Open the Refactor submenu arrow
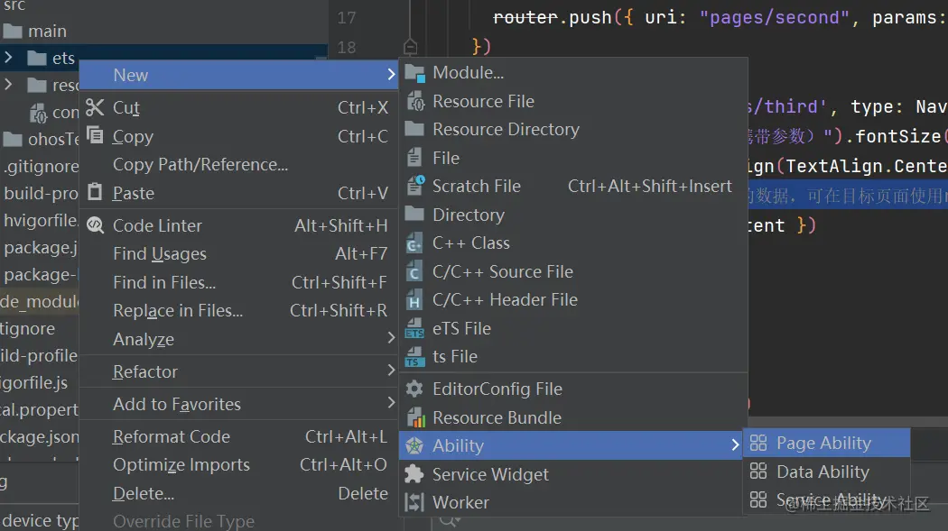 click(x=391, y=371)
